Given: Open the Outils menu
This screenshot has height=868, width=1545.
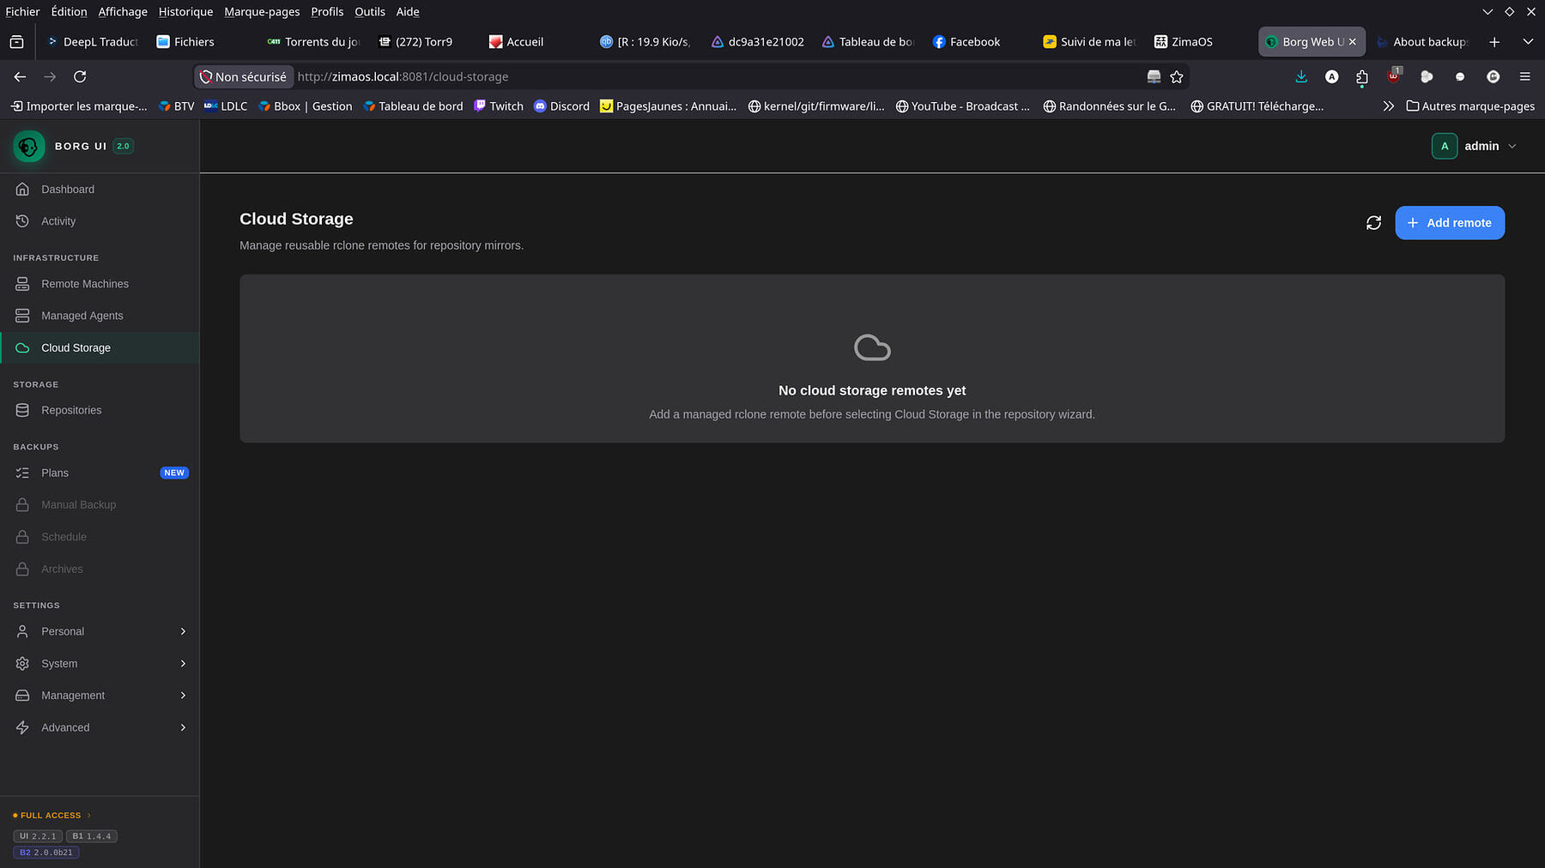Looking at the screenshot, I should (x=370, y=12).
